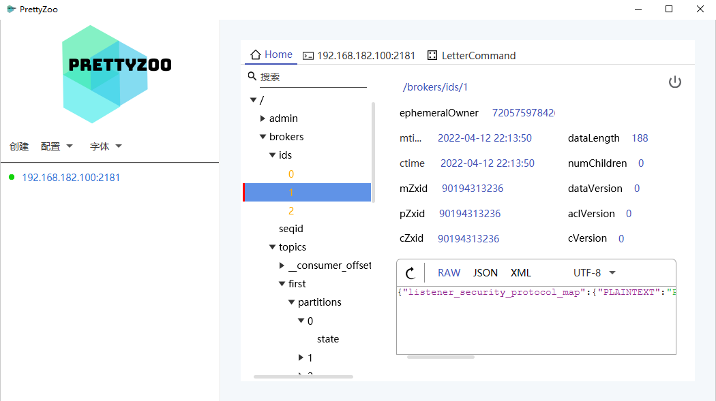Select broker id 0 node
This screenshot has width=716, height=401.
point(291,174)
